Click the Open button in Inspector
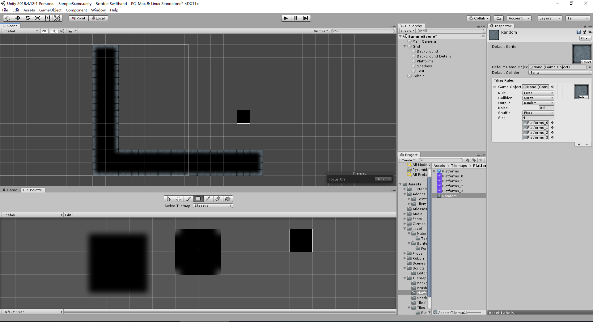Image resolution: width=593 pixels, height=322 pixels. tap(585, 38)
